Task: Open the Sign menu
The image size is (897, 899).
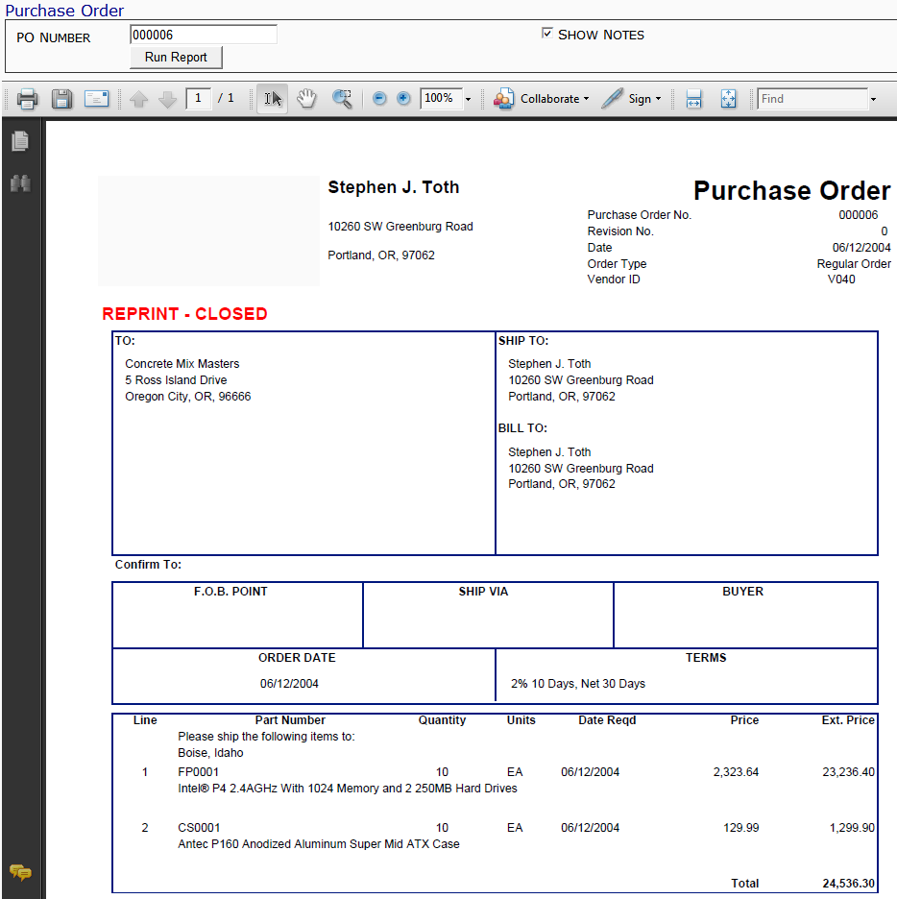Action: (632, 99)
